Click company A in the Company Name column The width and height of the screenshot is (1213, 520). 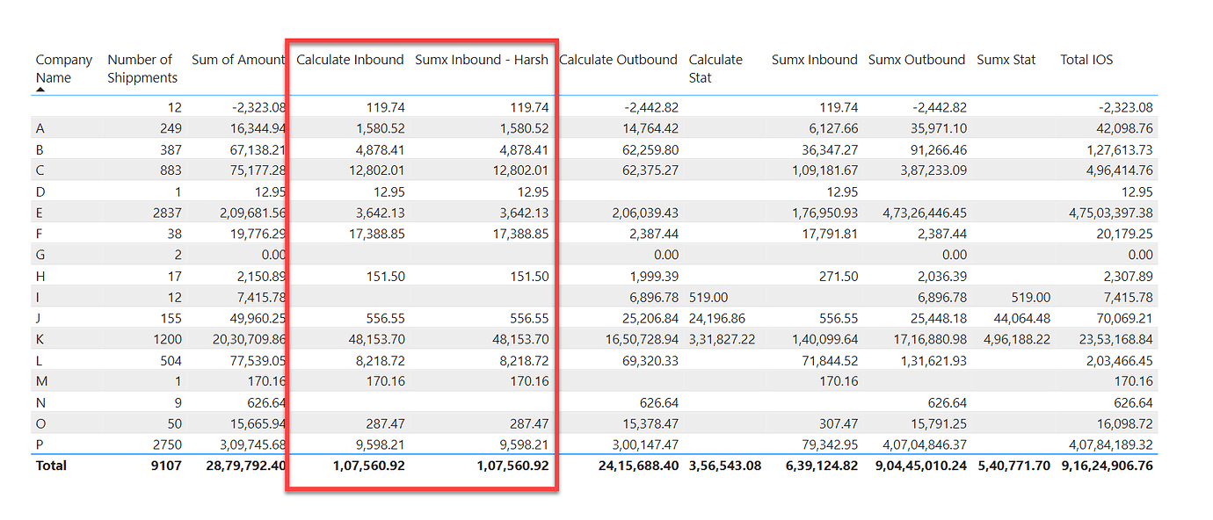39,127
